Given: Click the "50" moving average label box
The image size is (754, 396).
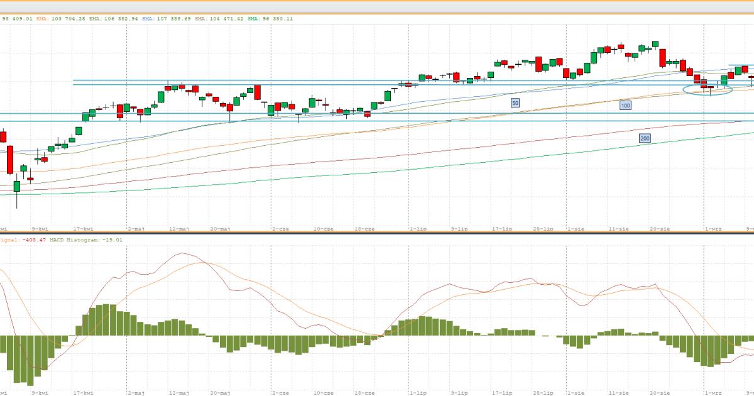Looking at the screenshot, I should coord(515,102).
